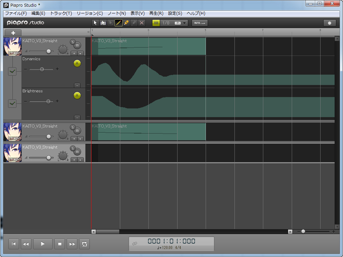Open settings with the gear icon
The width and height of the screenshot is (343, 257).
tap(330, 23)
